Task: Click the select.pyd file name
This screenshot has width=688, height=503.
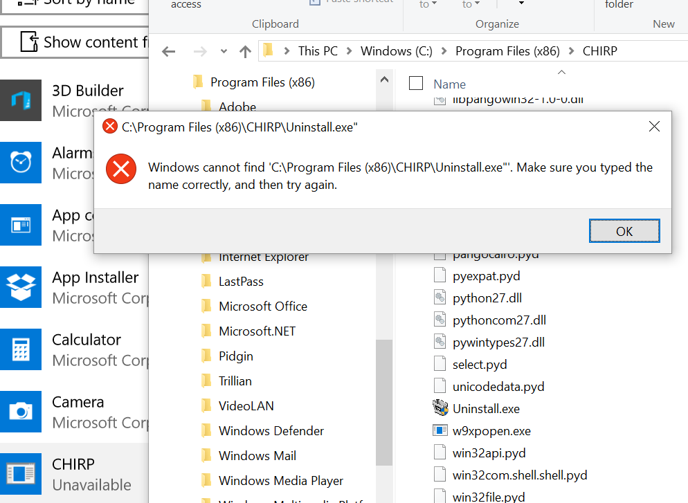Action: [480, 365]
